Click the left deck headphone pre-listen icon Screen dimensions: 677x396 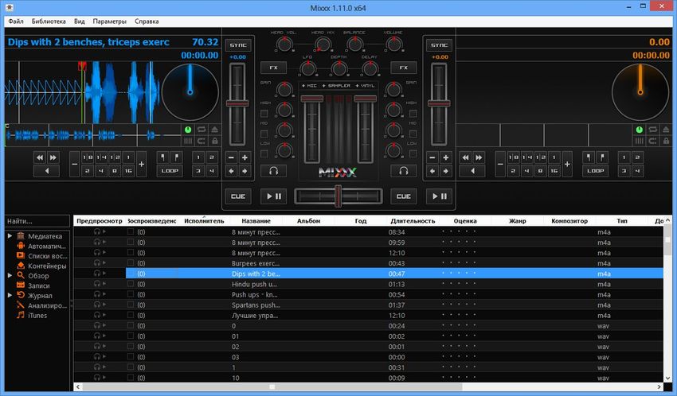275,171
